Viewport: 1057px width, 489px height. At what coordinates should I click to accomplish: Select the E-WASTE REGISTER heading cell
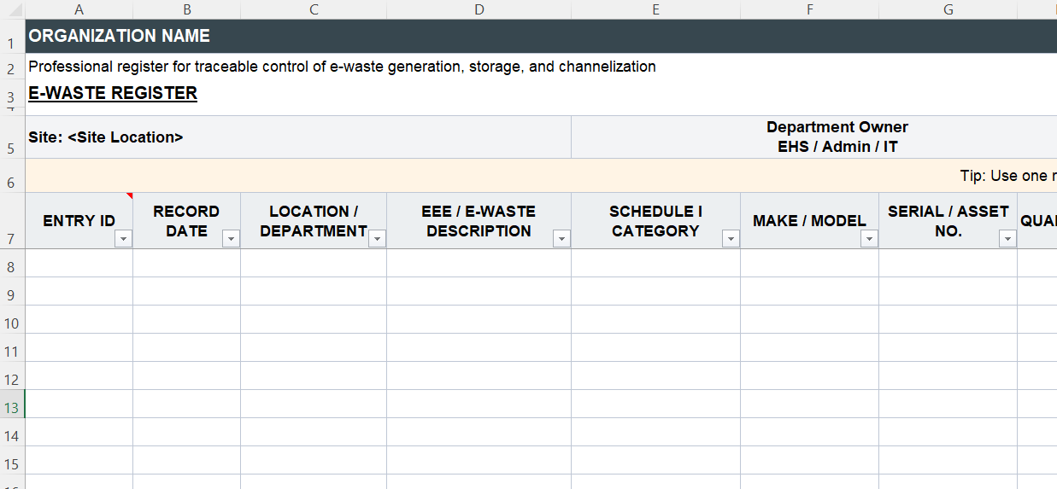(113, 93)
